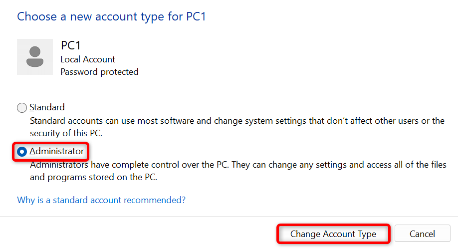Select the Administrator radio button
The image size is (458, 249).
pyautogui.click(x=22, y=151)
